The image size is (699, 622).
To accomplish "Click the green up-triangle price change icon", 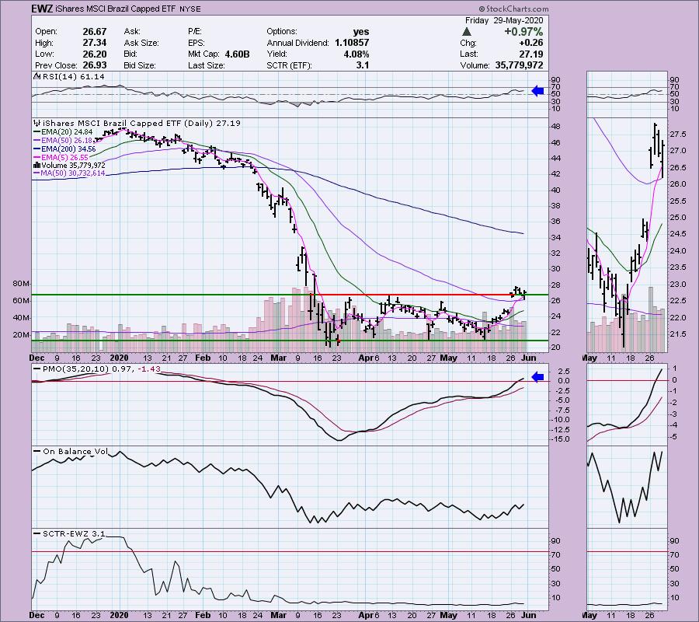I will [466, 32].
